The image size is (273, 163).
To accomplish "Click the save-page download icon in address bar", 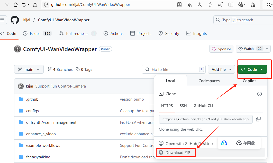I will (x=179, y=5).
